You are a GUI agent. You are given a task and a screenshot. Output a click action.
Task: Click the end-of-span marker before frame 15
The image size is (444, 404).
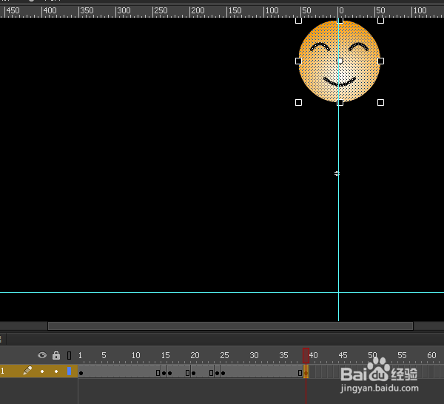click(x=158, y=373)
